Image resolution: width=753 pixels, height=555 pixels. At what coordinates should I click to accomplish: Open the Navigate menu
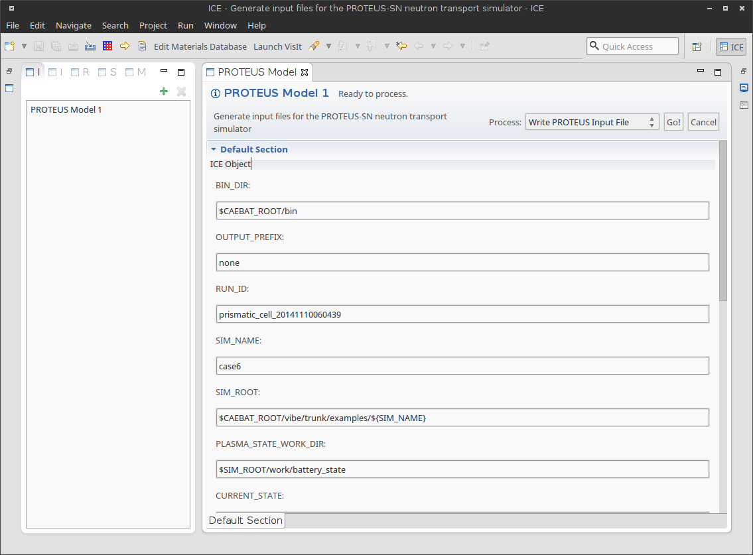tap(74, 25)
